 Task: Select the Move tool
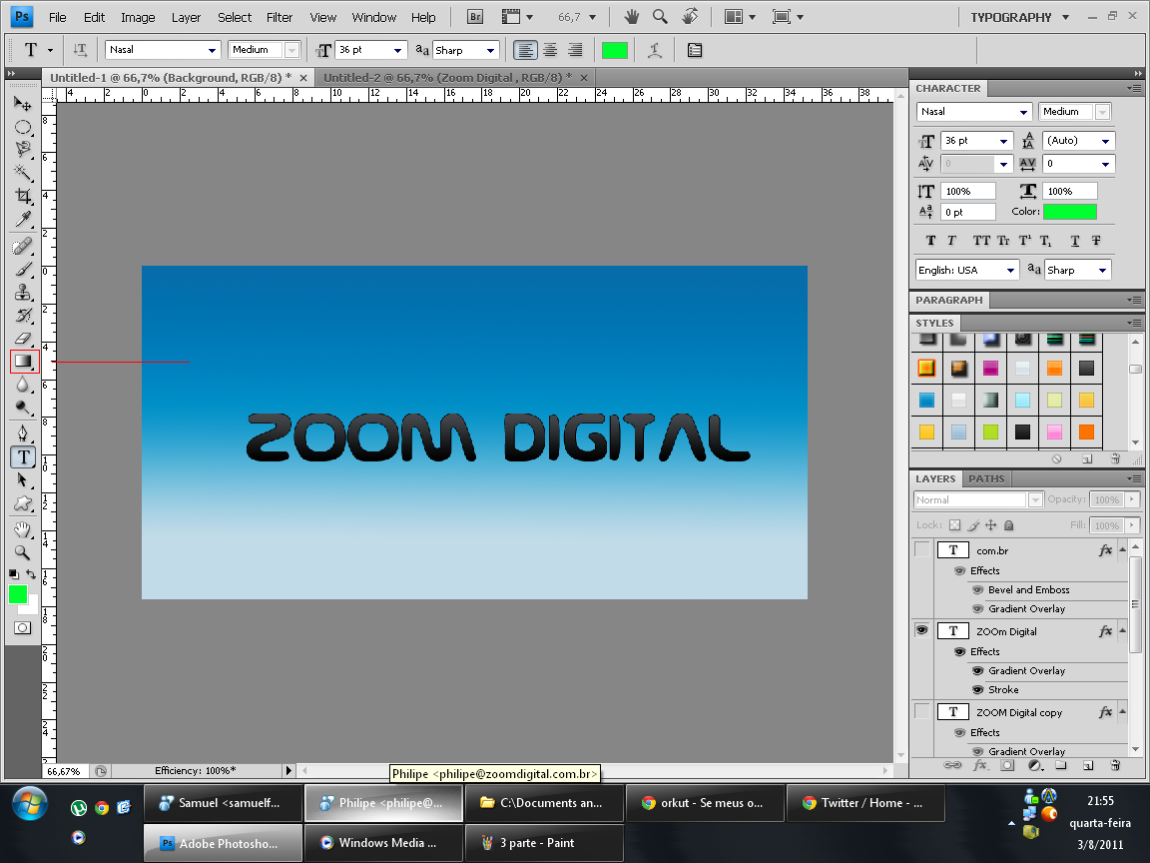click(x=23, y=104)
